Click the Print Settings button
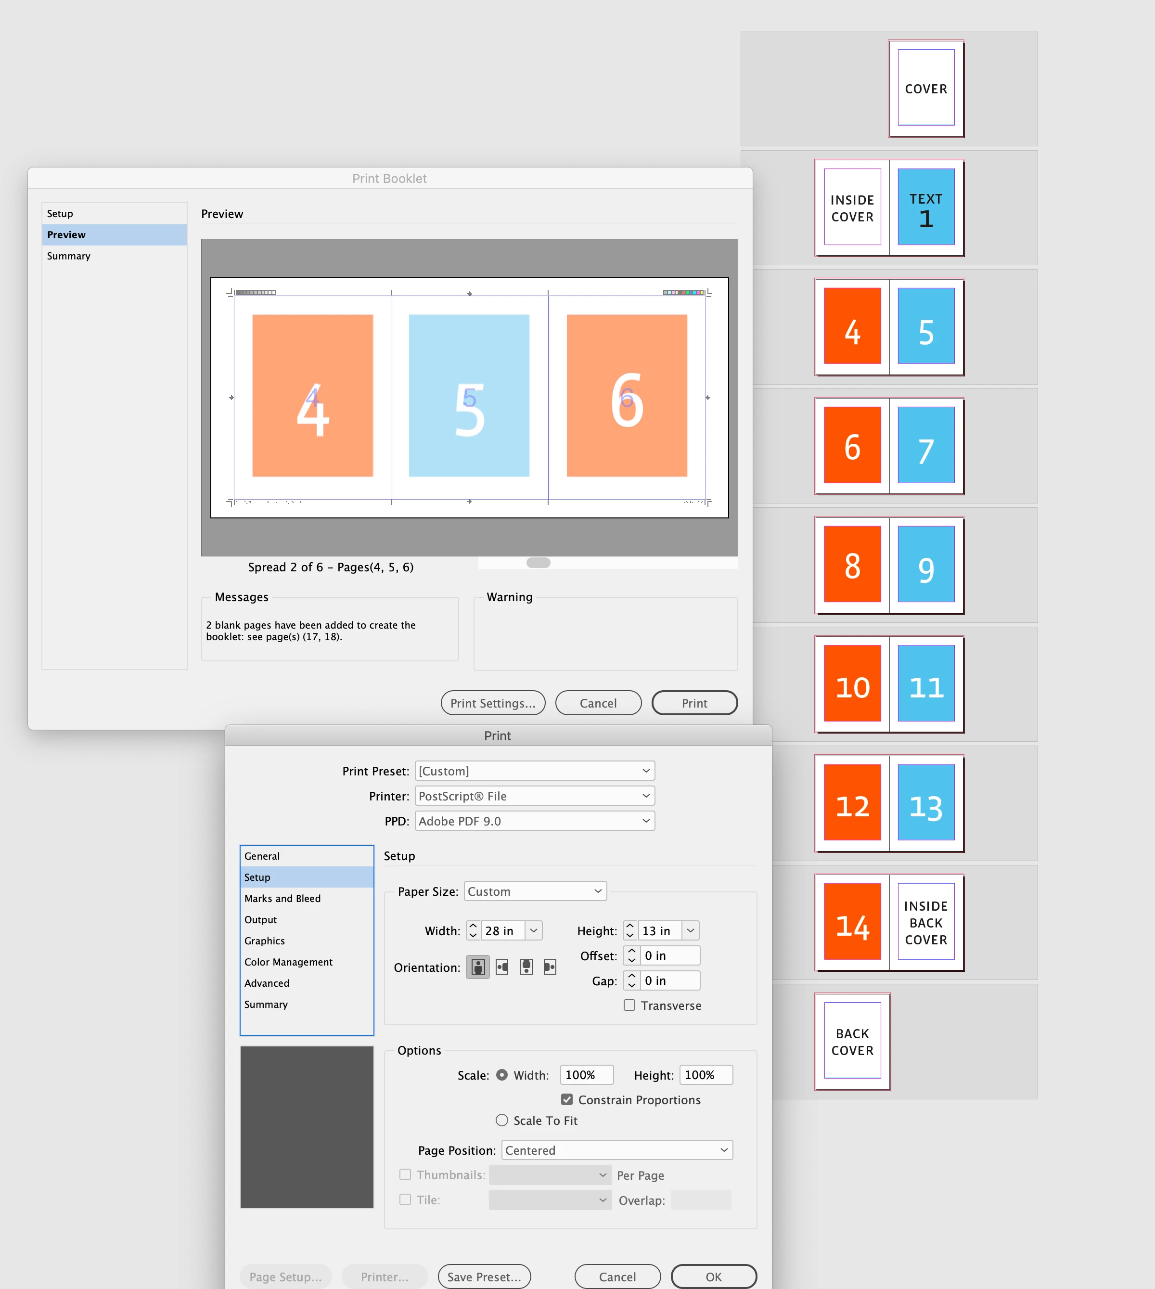Screen dimensions: 1155x1289 pyautogui.click(x=492, y=703)
